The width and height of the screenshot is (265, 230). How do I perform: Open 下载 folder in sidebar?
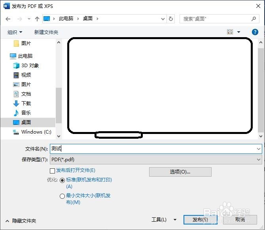(26, 104)
